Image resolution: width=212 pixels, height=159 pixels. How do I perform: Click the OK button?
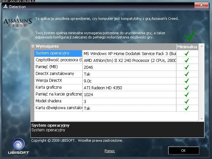(184, 151)
